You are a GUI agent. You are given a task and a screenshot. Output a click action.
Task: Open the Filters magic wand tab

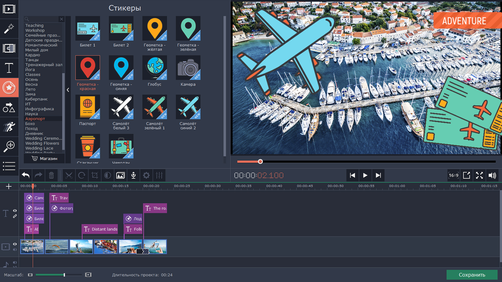point(9,29)
